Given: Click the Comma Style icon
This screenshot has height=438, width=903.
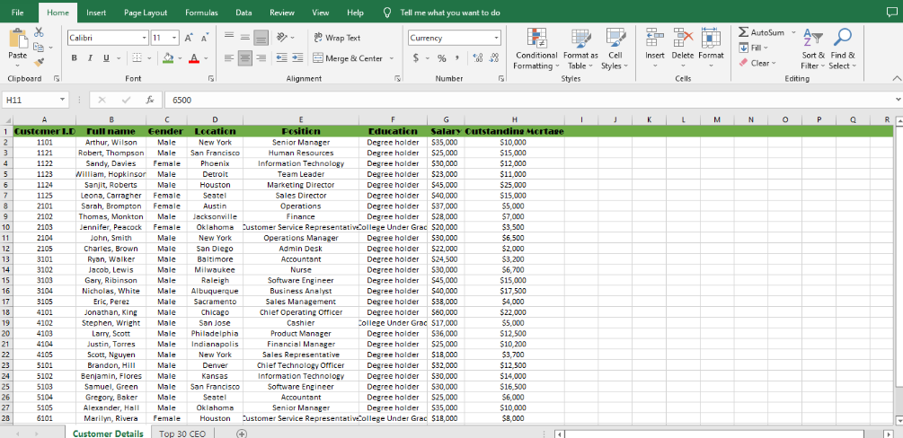Looking at the screenshot, I should (x=456, y=58).
